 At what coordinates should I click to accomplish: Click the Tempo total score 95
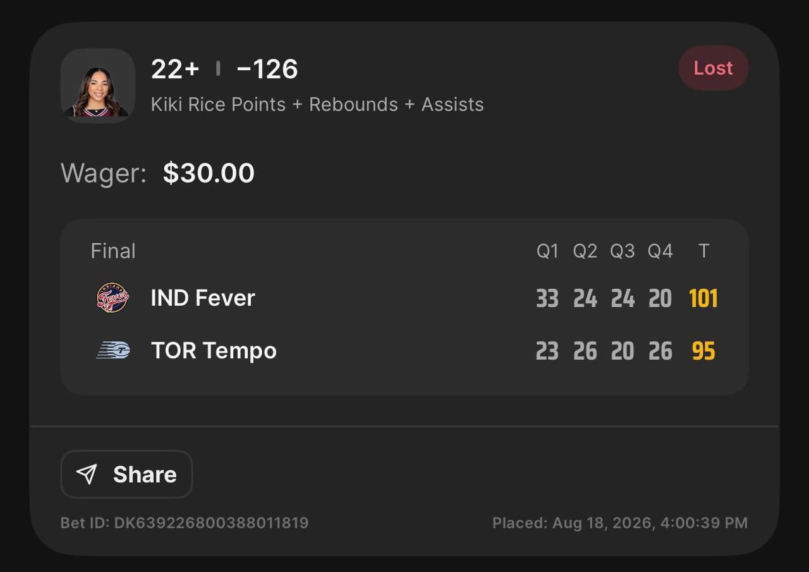pos(703,351)
